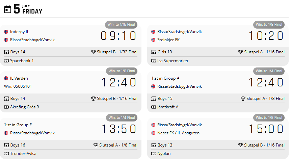Screen dimensions: 290x160
Task: Open the Inderøy IL team link
Action: pos(20,32)
